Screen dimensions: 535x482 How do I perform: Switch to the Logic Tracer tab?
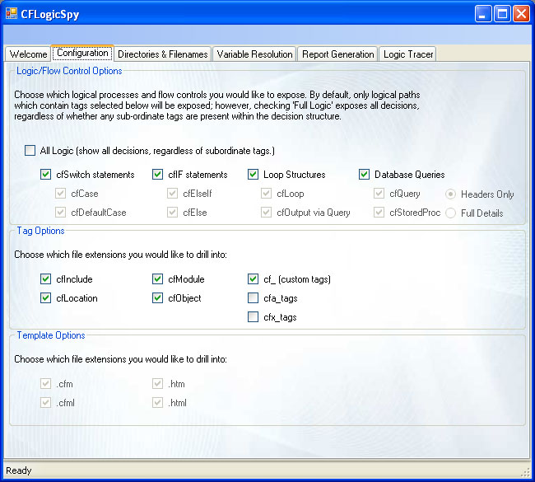pyautogui.click(x=407, y=54)
